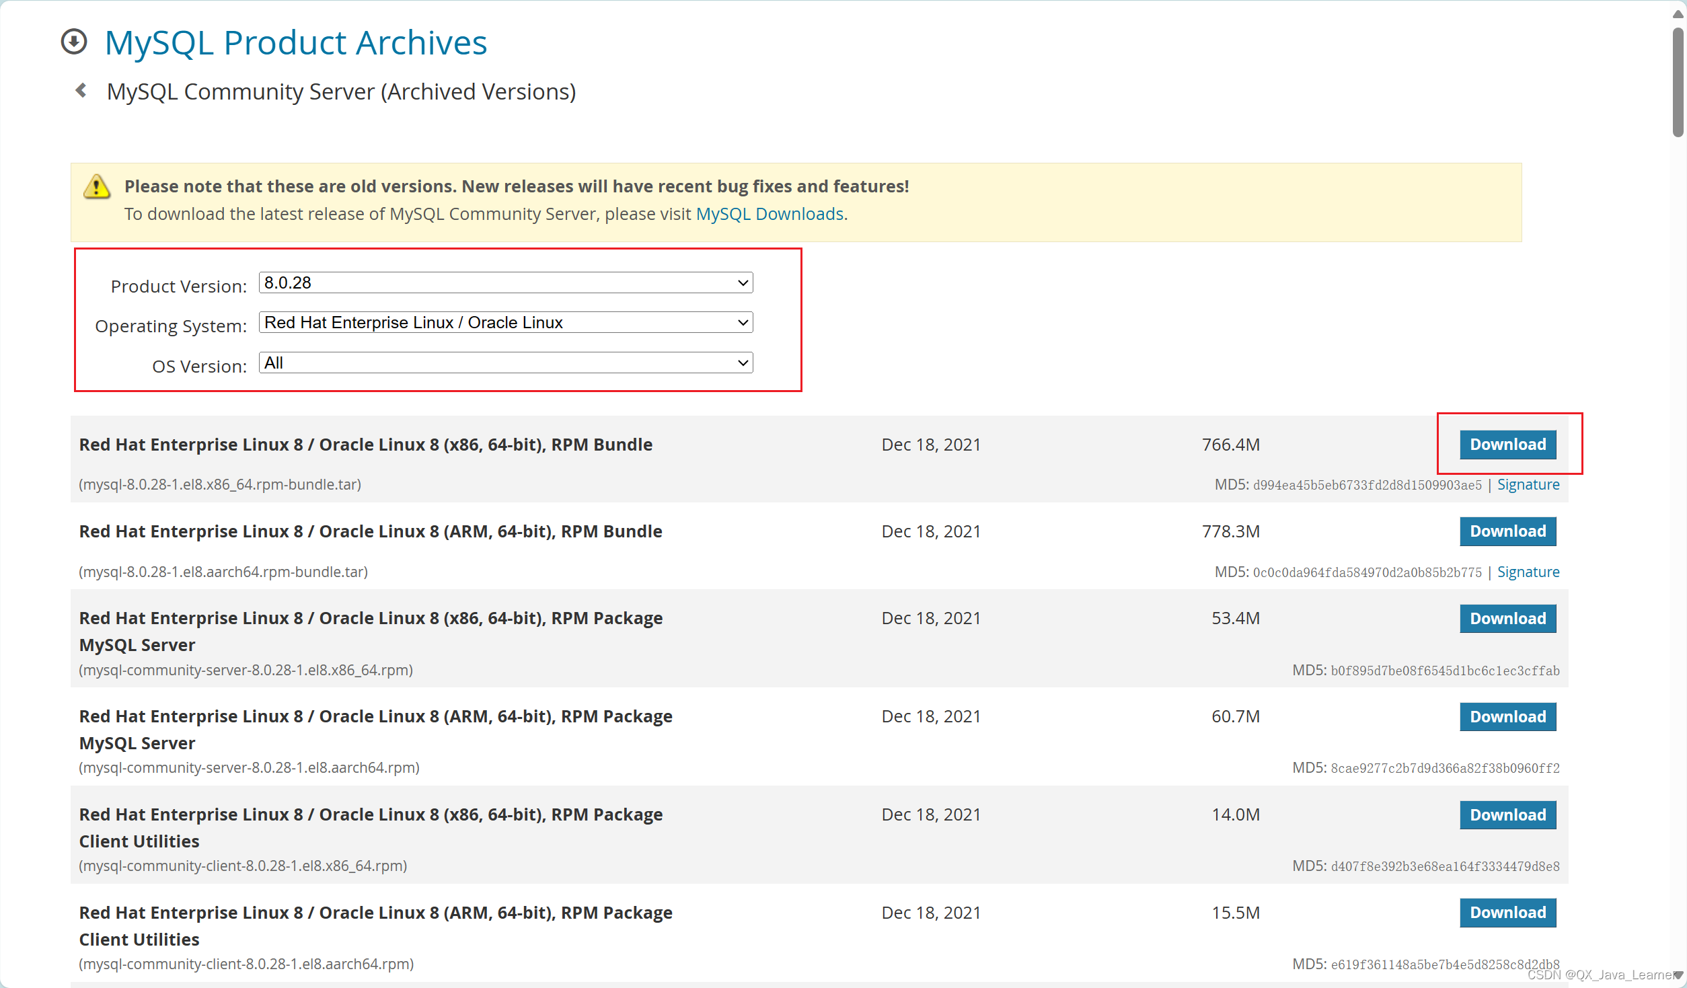
Task: Click filename mysql-8.0.28-1.el8.x86_64.rpm-bundle.tar
Action: click(220, 484)
